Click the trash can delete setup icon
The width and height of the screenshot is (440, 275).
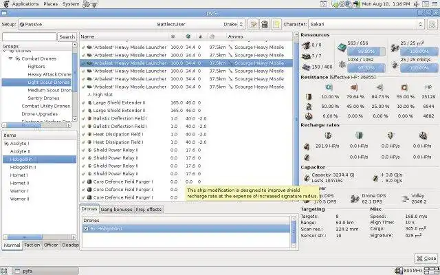[264, 25]
